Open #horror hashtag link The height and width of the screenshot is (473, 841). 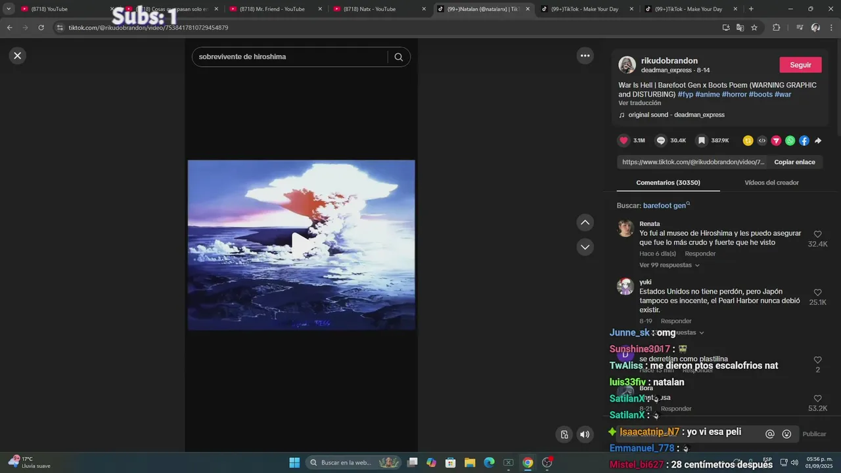(x=734, y=95)
